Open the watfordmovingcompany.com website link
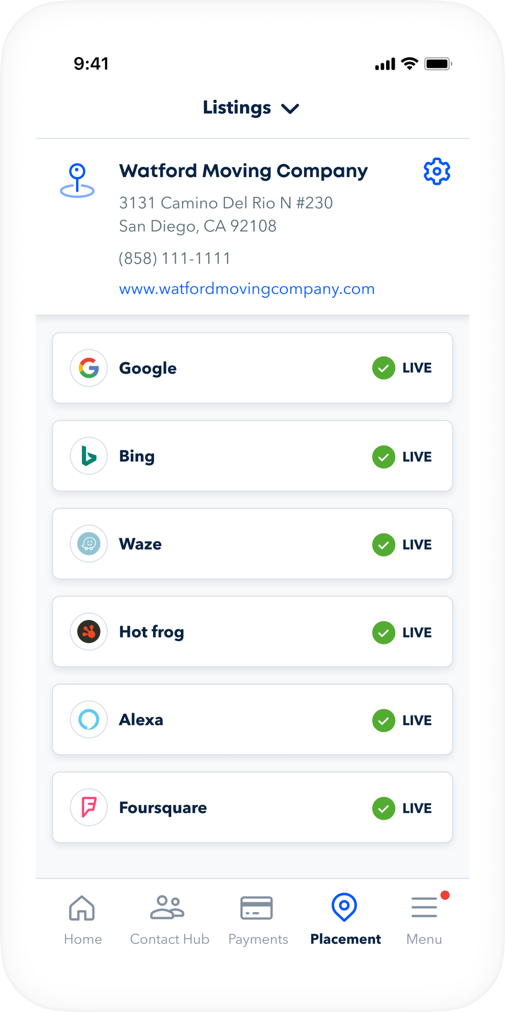Screen dimensions: 505x1012 click(247, 289)
